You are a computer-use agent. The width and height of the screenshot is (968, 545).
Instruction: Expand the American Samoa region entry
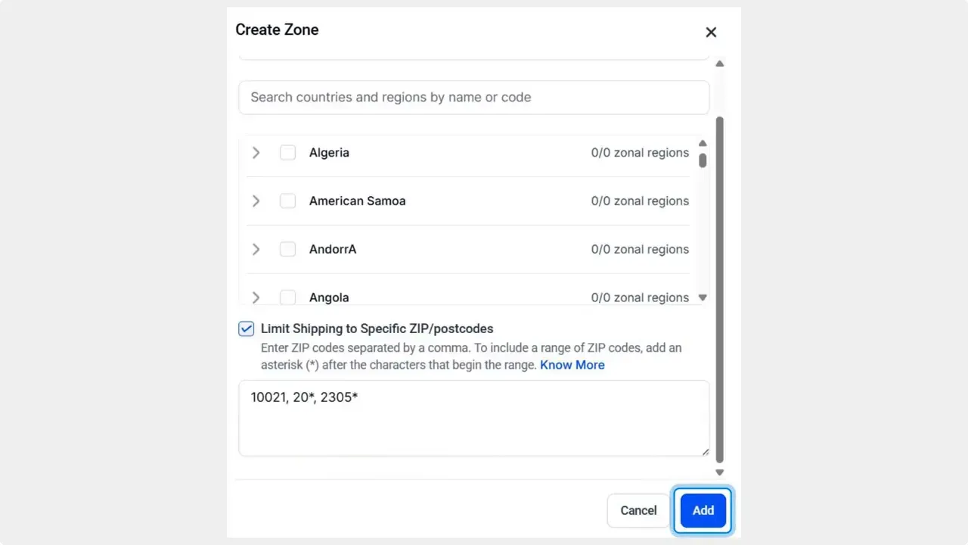256,201
